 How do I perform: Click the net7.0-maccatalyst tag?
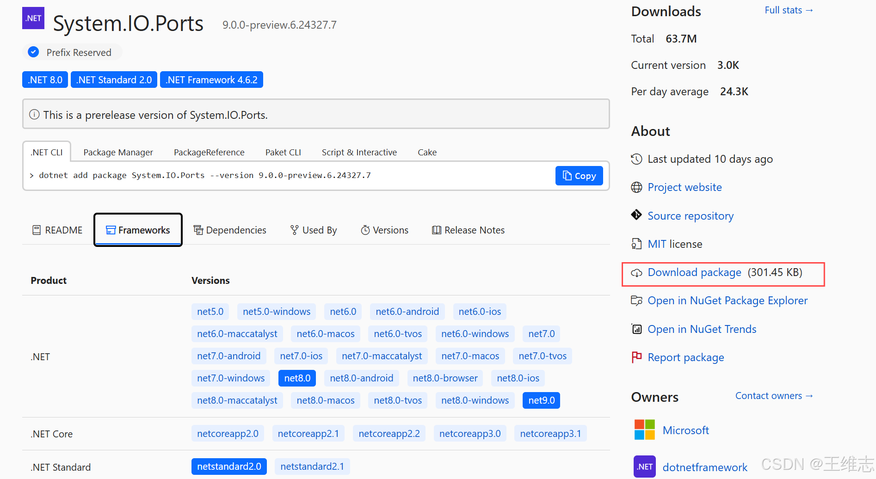click(382, 356)
